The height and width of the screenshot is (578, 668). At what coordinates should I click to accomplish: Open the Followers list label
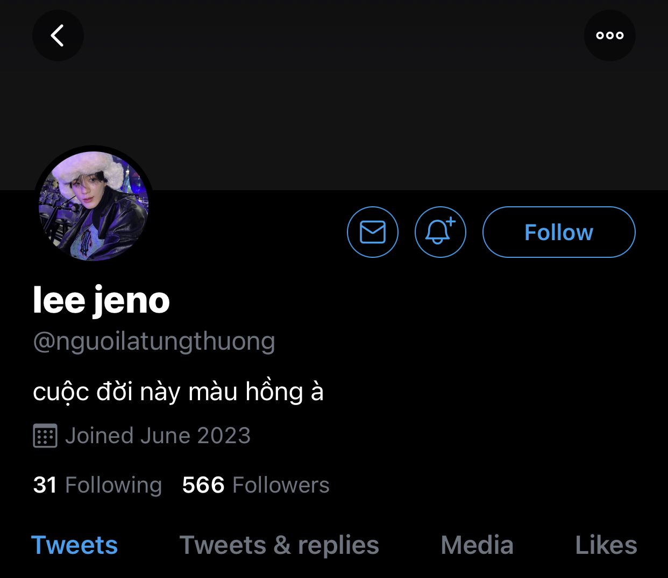(x=281, y=485)
